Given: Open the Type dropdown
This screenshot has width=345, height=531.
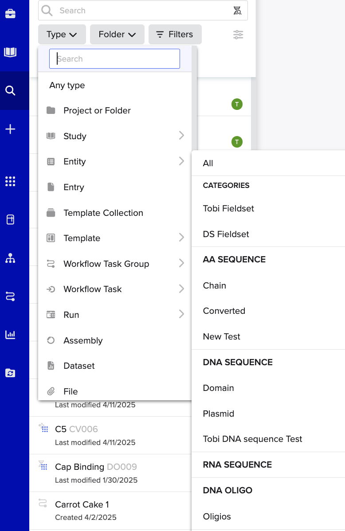Looking at the screenshot, I should tap(62, 34).
